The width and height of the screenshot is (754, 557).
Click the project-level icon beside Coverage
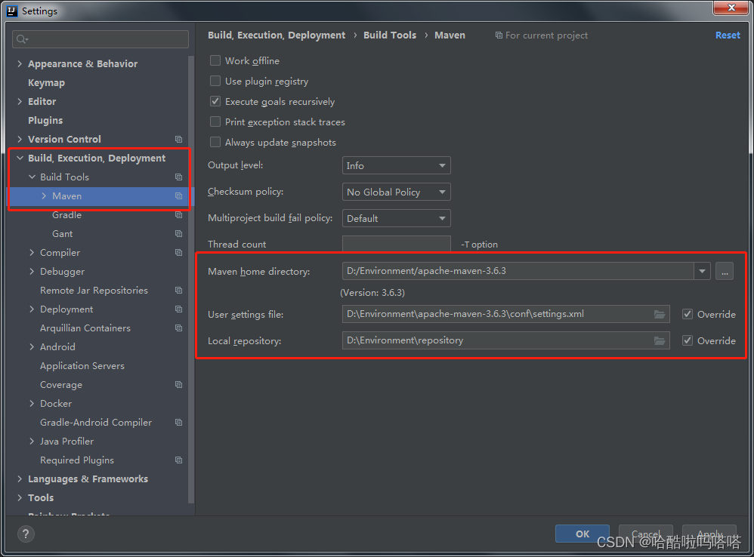(x=178, y=385)
